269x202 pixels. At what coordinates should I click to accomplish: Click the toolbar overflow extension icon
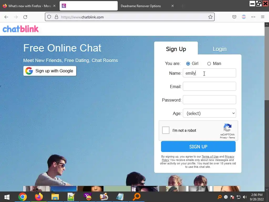coord(253,17)
